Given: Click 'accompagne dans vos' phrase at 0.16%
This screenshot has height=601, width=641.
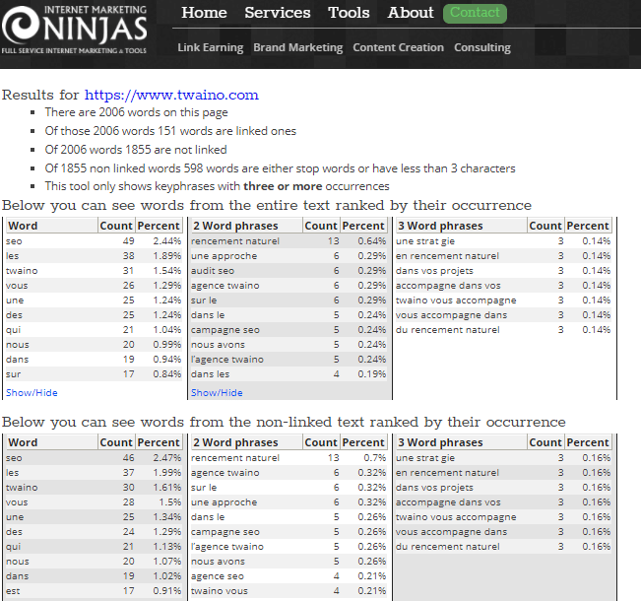Looking at the screenshot, I should [448, 502].
